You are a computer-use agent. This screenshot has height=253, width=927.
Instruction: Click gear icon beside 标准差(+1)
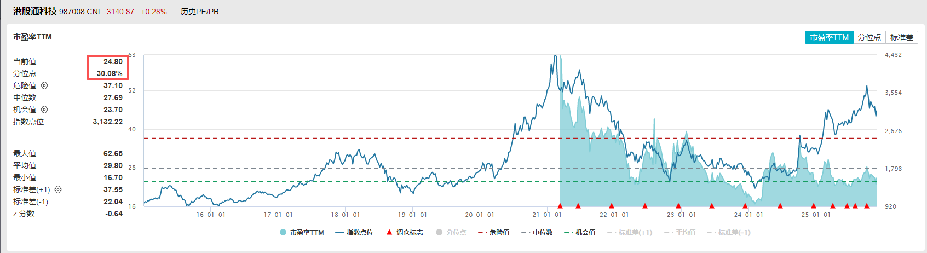point(58,189)
